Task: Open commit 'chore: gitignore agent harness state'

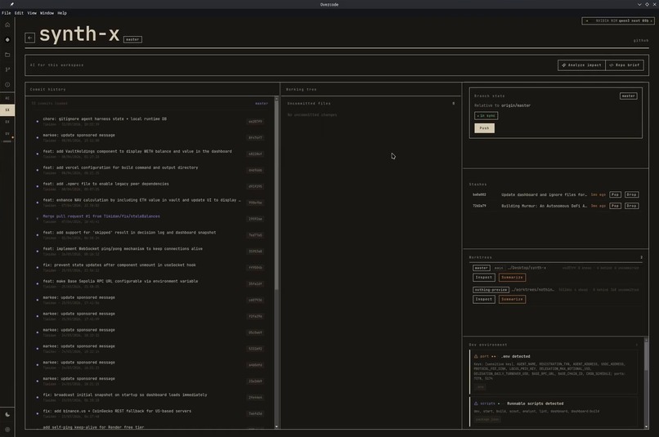Action: point(150,122)
